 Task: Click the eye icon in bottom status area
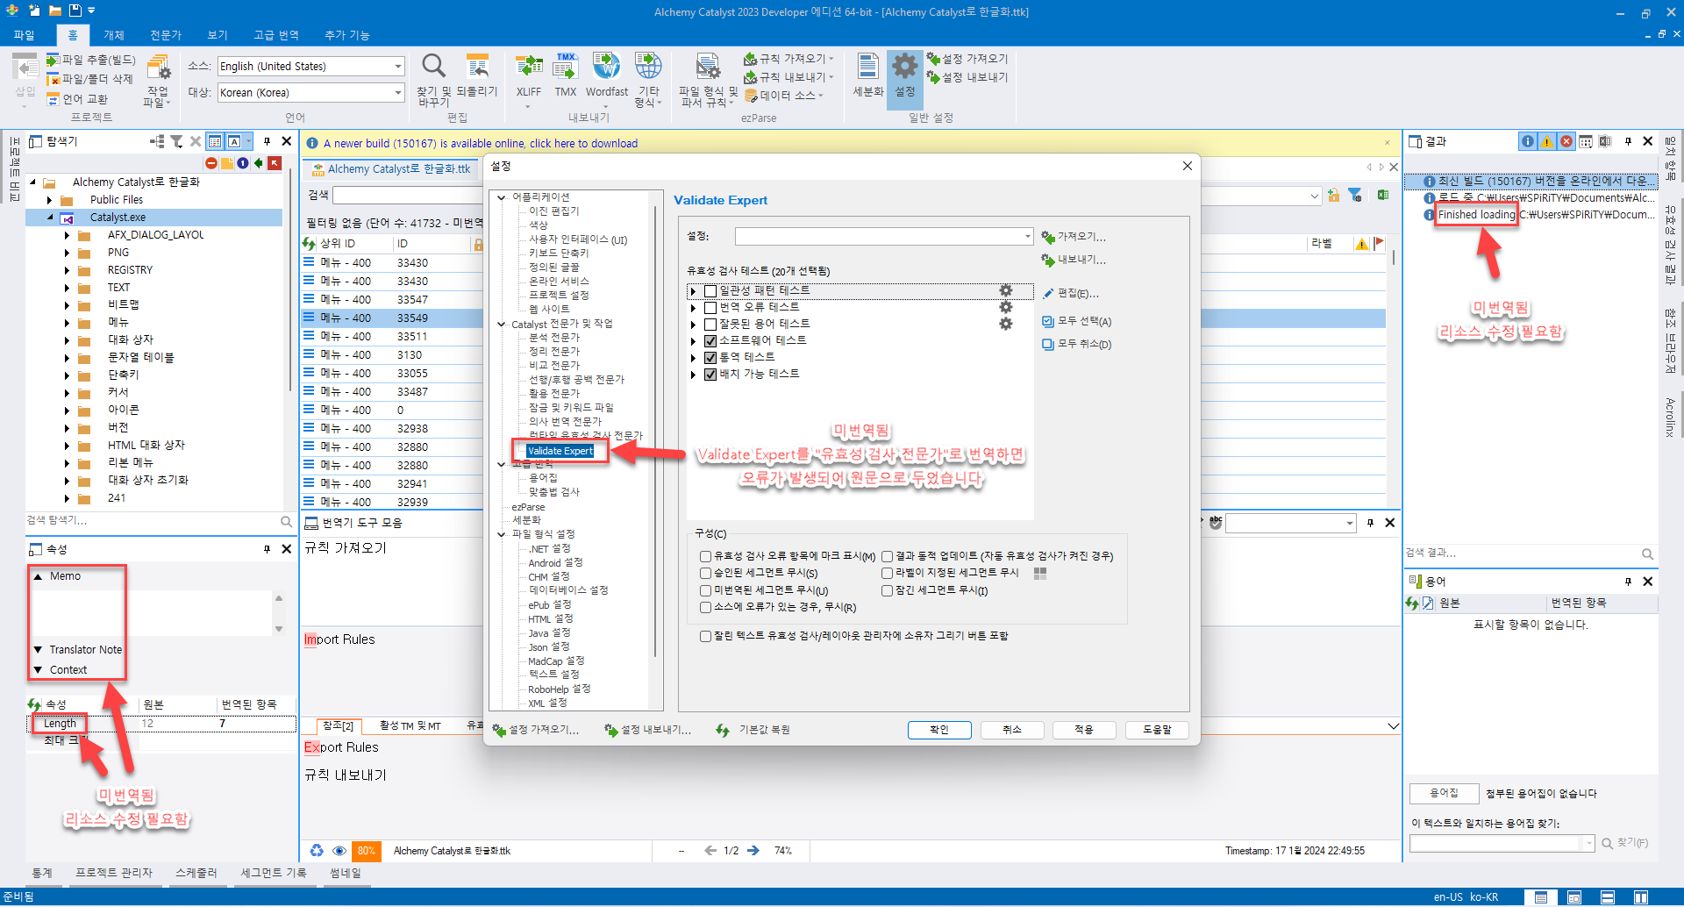pos(339,851)
